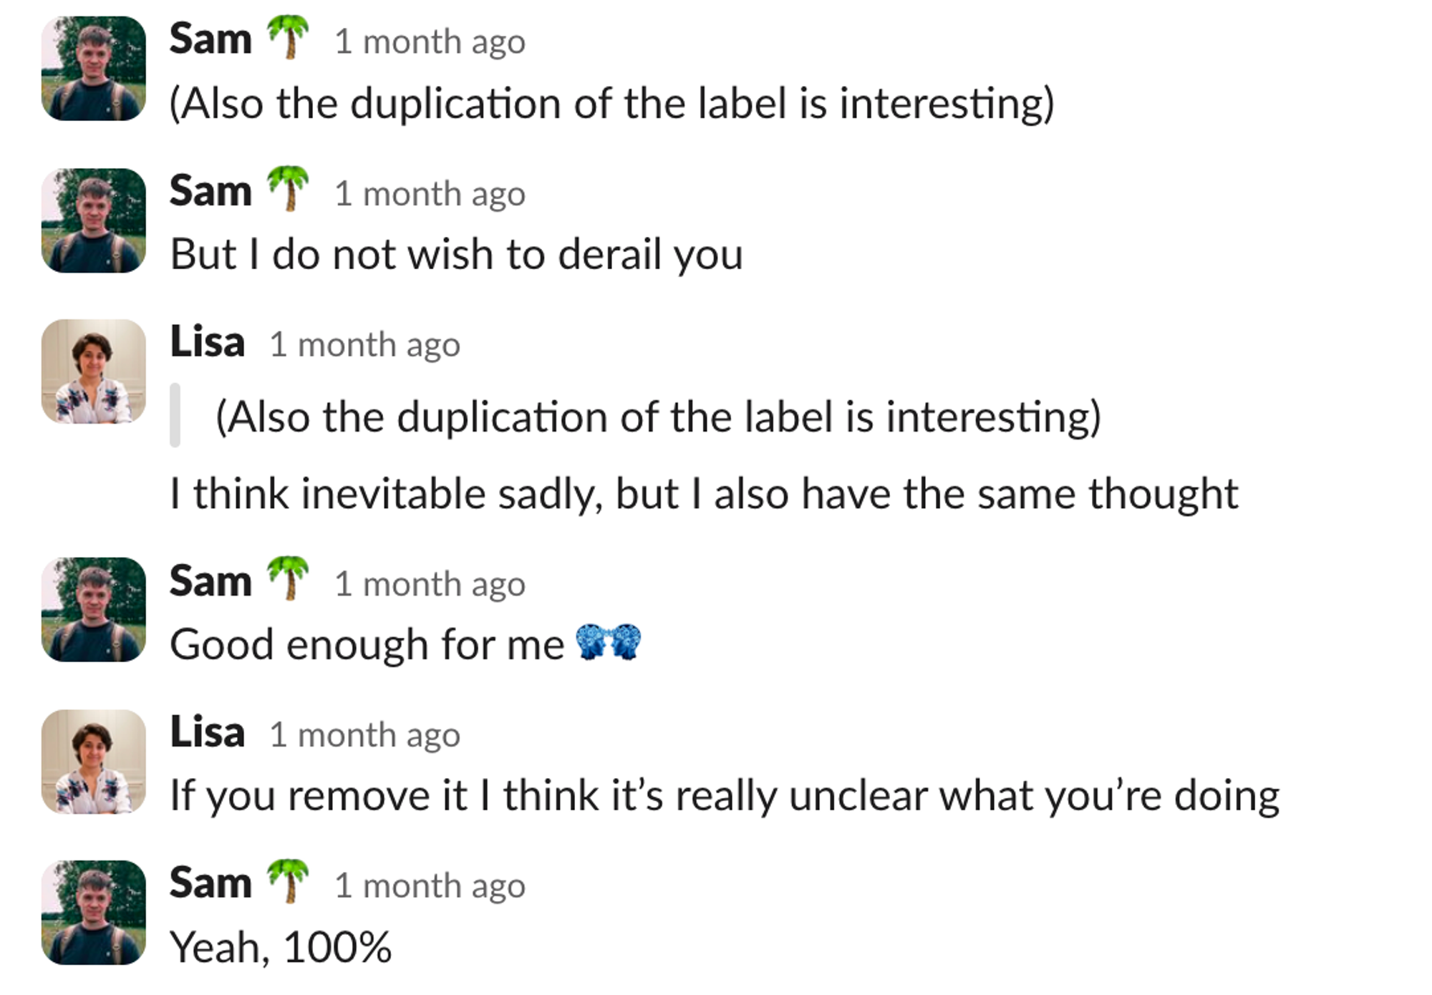Viewport: 1432px width, 995px height.
Task: Click the Lisa name above the quoted message
Action: click(x=208, y=342)
